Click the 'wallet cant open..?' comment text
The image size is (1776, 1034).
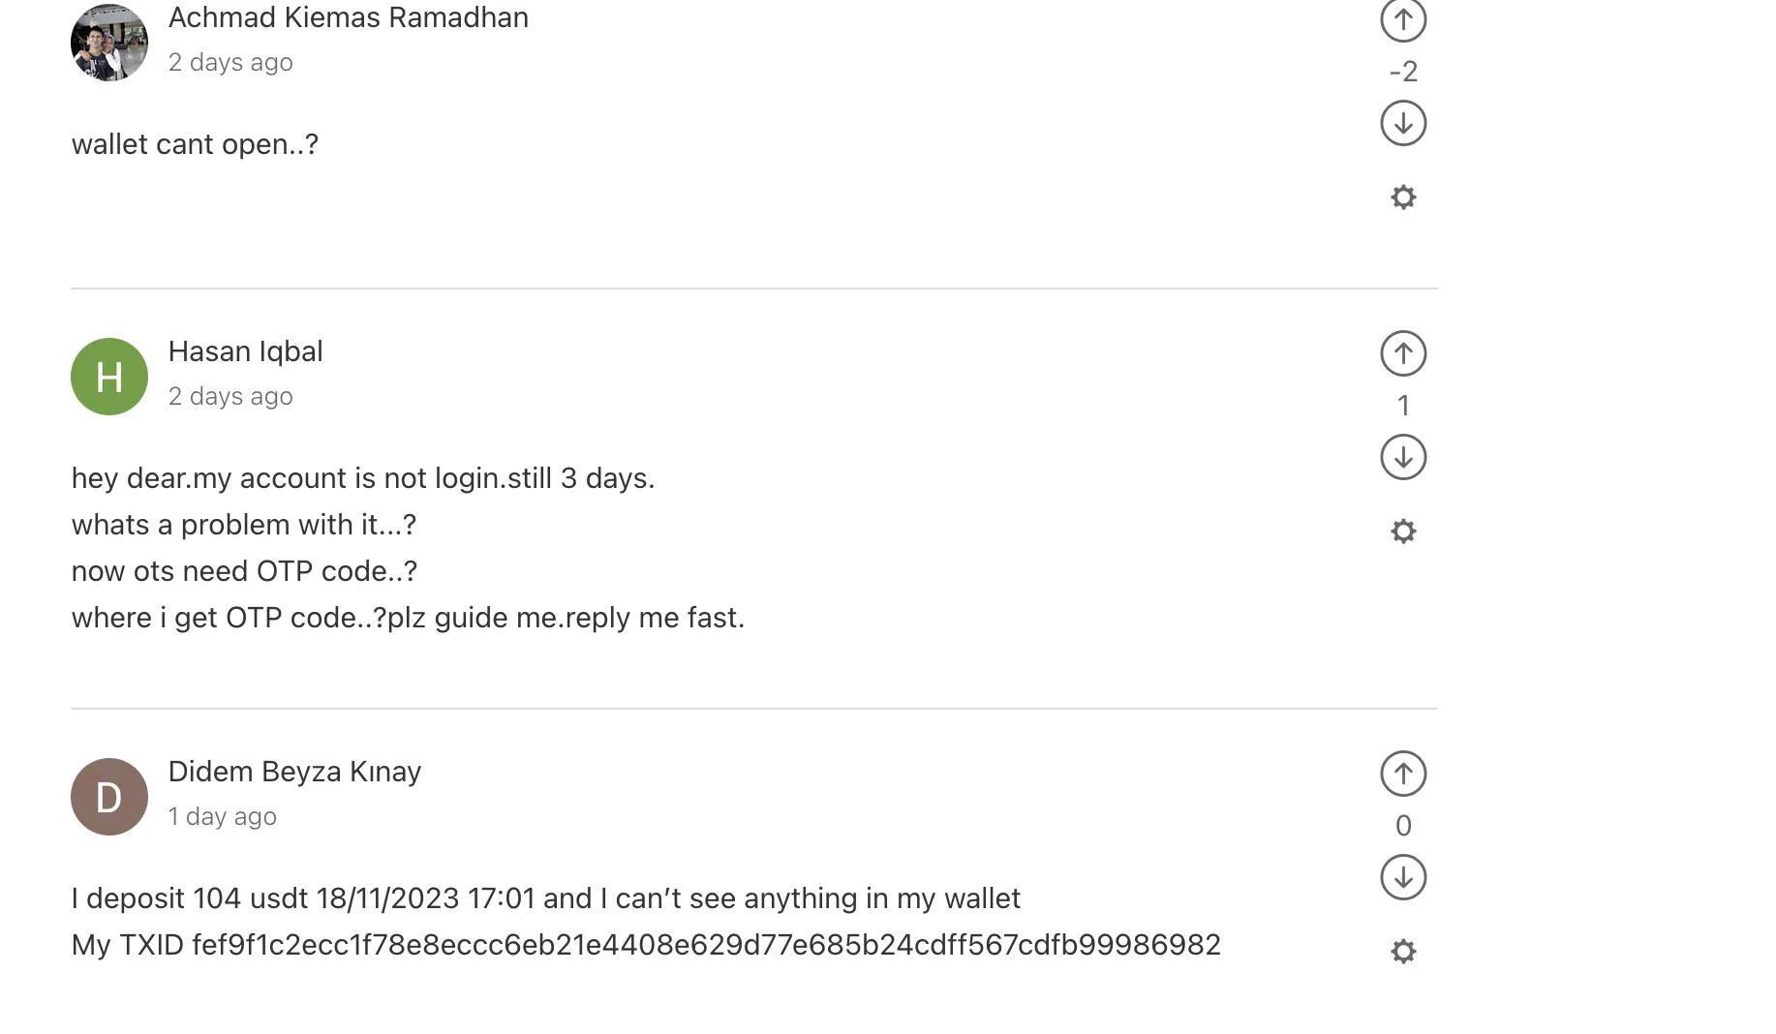point(195,144)
